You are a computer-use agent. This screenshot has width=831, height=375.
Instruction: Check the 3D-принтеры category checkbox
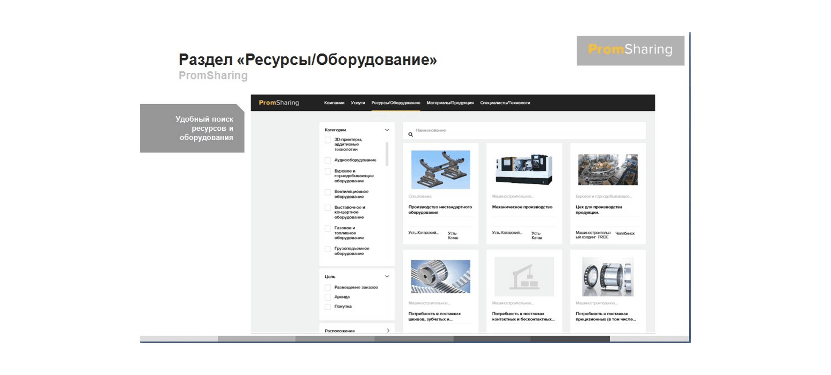click(x=328, y=140)
